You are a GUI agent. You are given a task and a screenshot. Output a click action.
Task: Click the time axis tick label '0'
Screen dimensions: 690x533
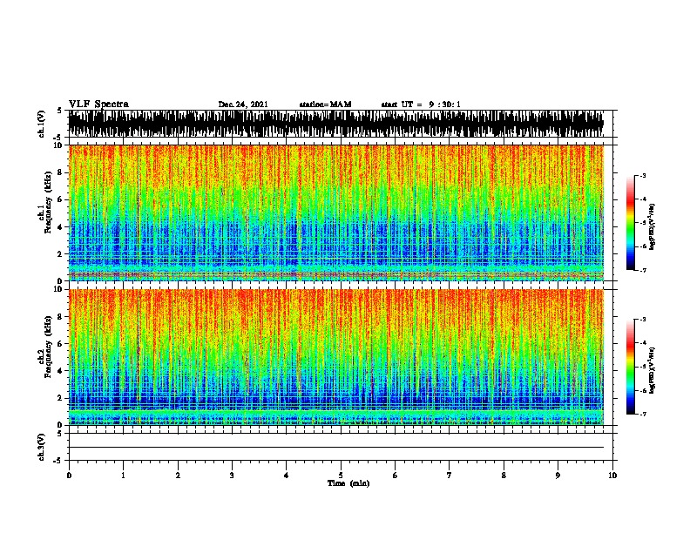(x=69, y=476)
